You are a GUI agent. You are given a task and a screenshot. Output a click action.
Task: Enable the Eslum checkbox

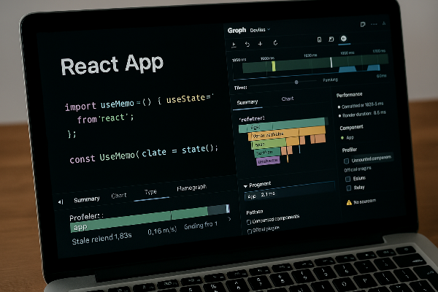tap(347, 179)
